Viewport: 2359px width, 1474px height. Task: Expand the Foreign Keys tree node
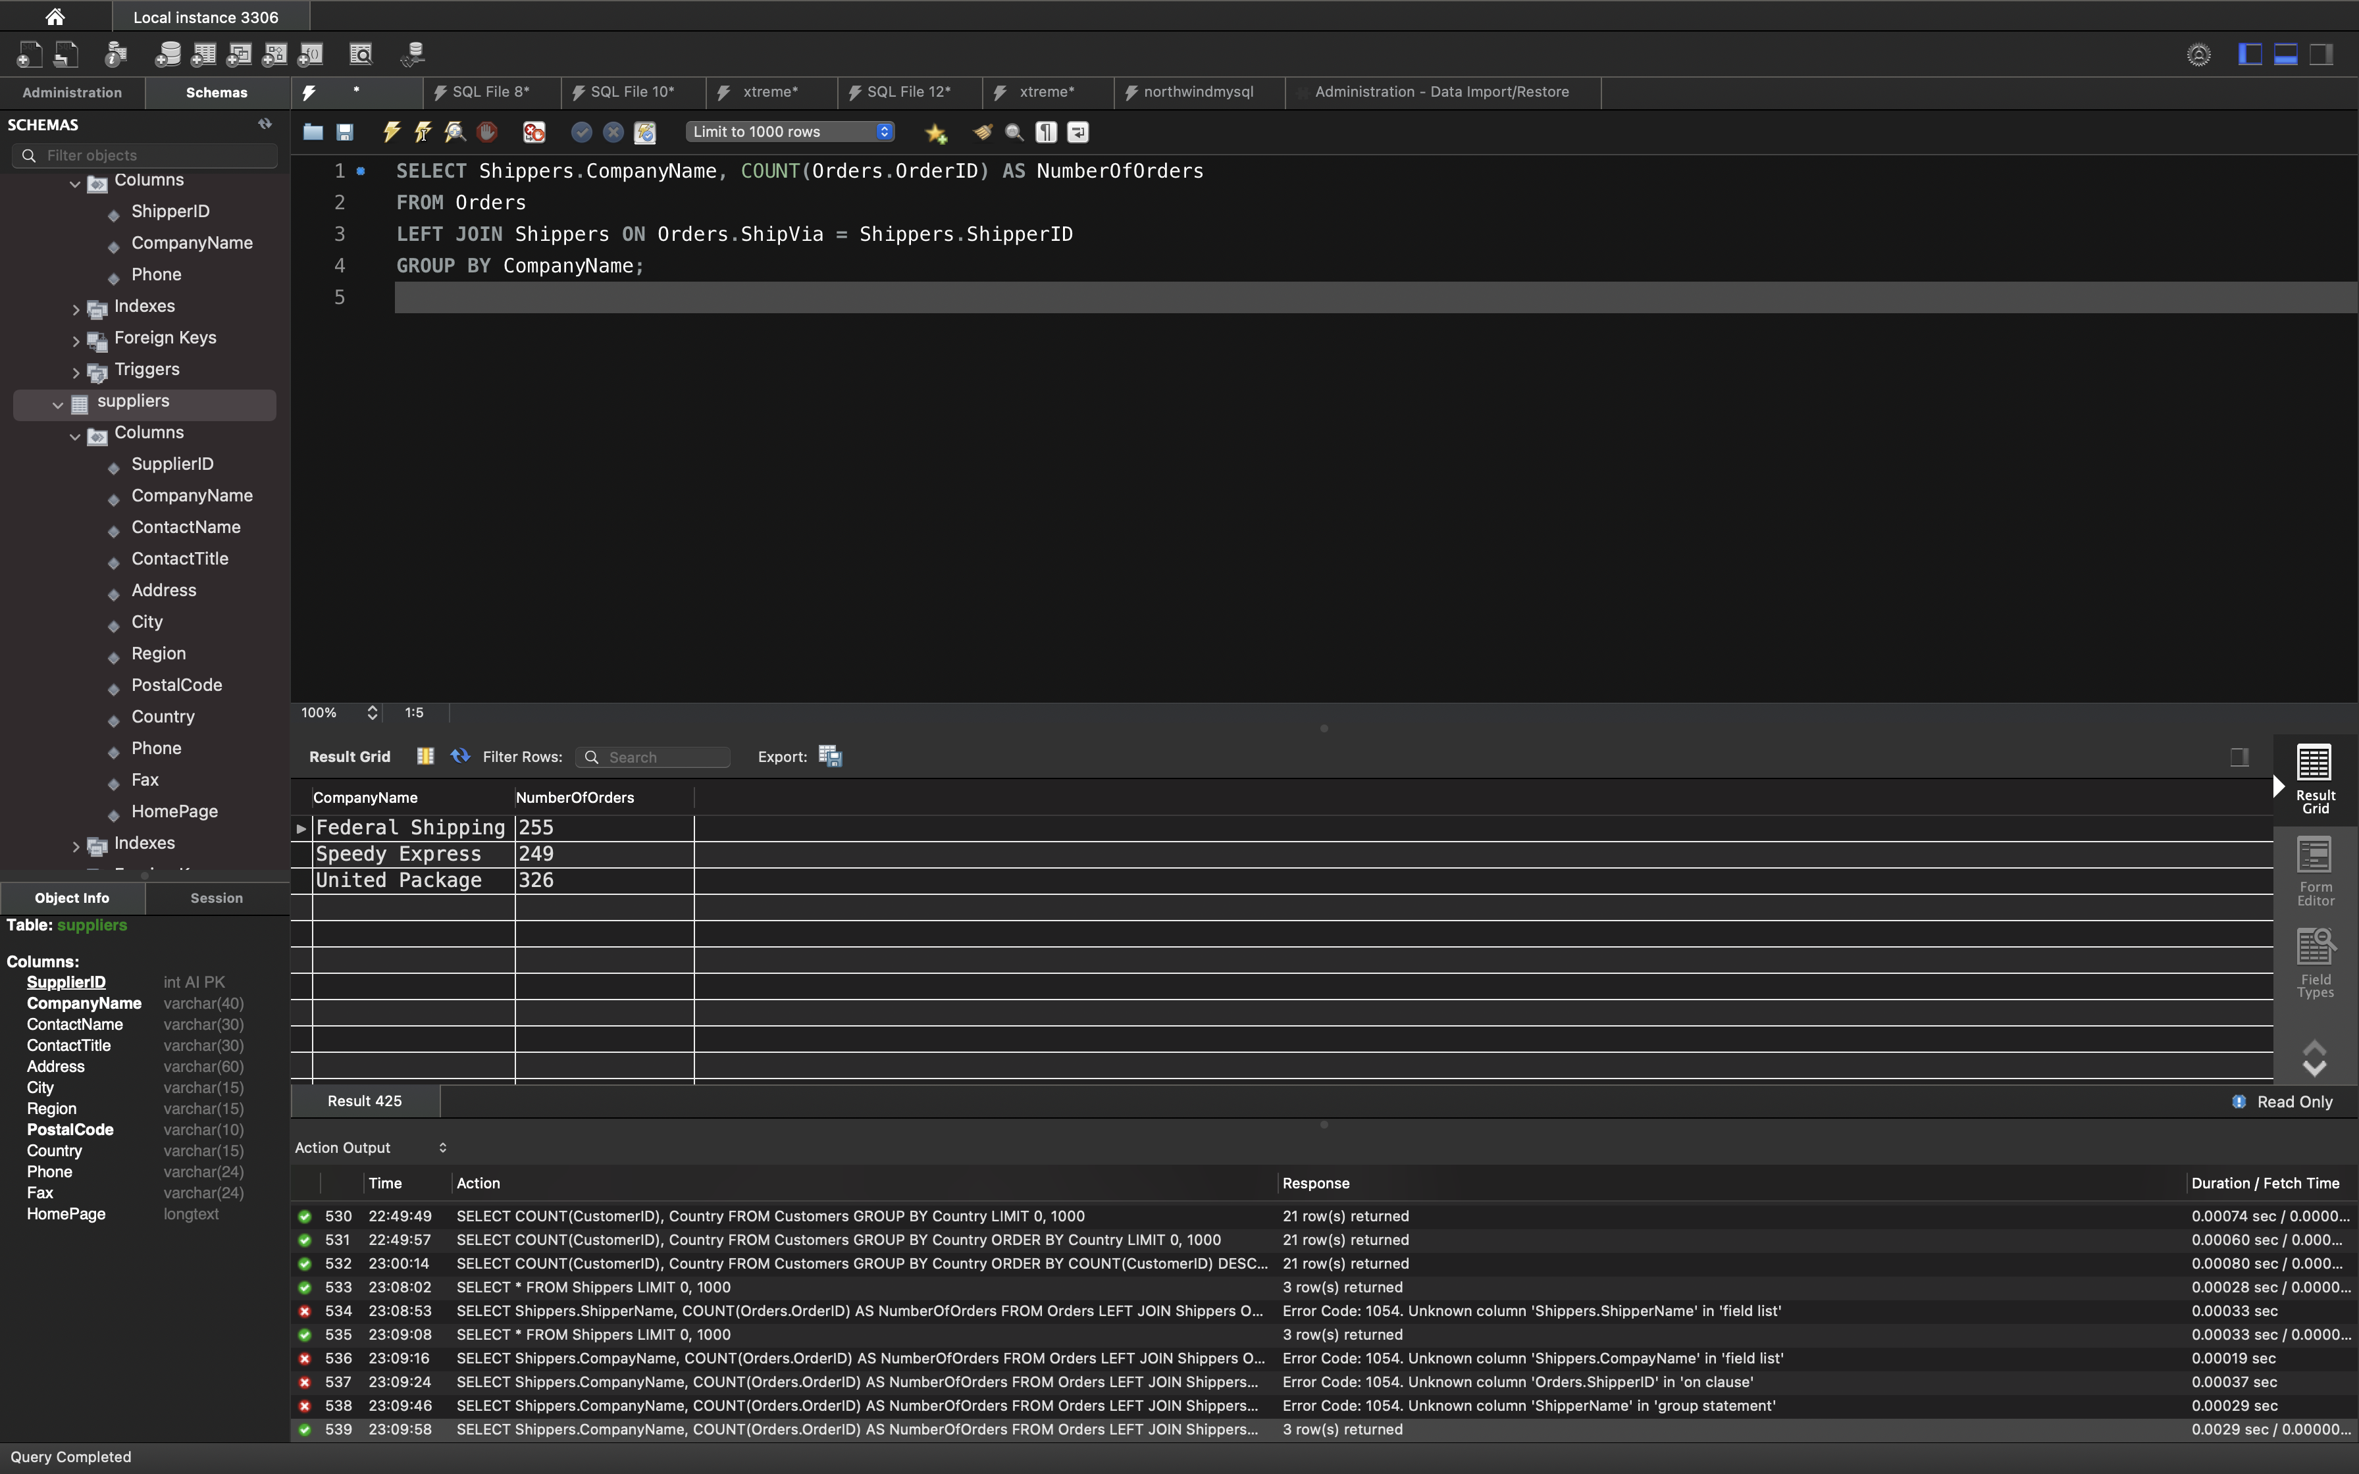coord(76,340)
